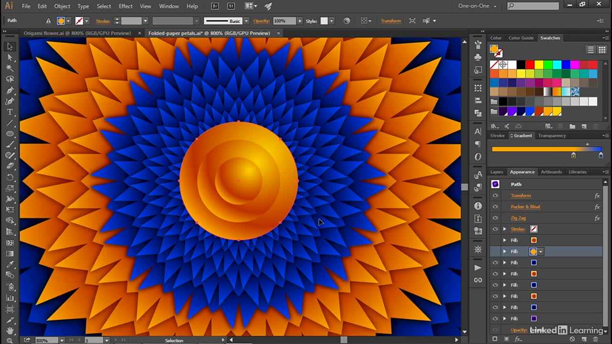
Task: Open the zoom level 800% dropdown
Action: [x=62, y=340]
